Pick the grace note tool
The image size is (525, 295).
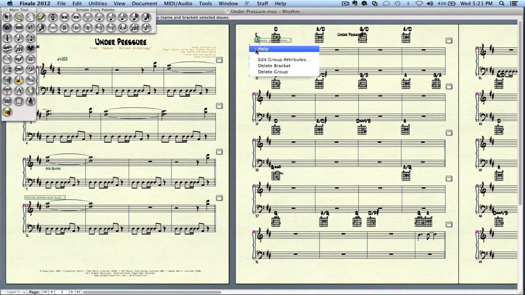tap(146, 28)
